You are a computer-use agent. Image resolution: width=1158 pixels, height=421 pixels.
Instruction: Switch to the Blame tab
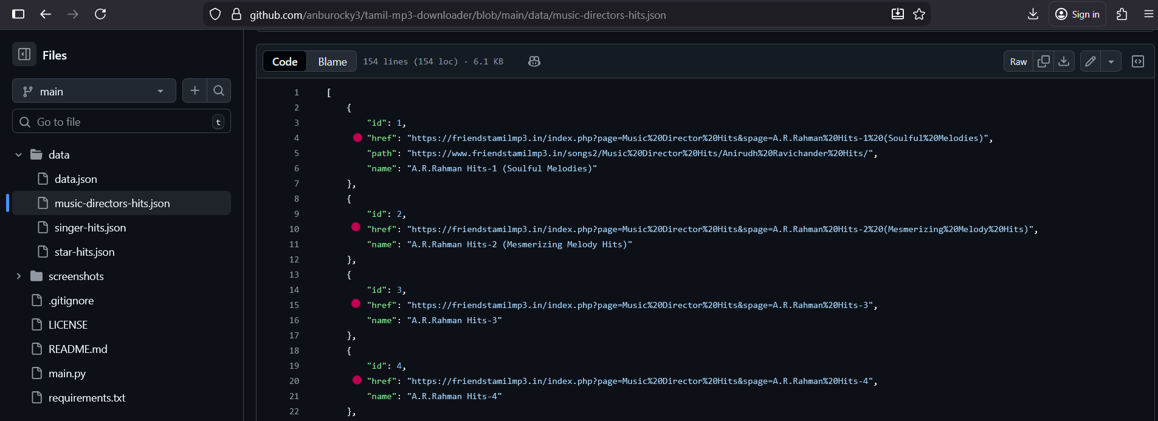tap(333, 61)
